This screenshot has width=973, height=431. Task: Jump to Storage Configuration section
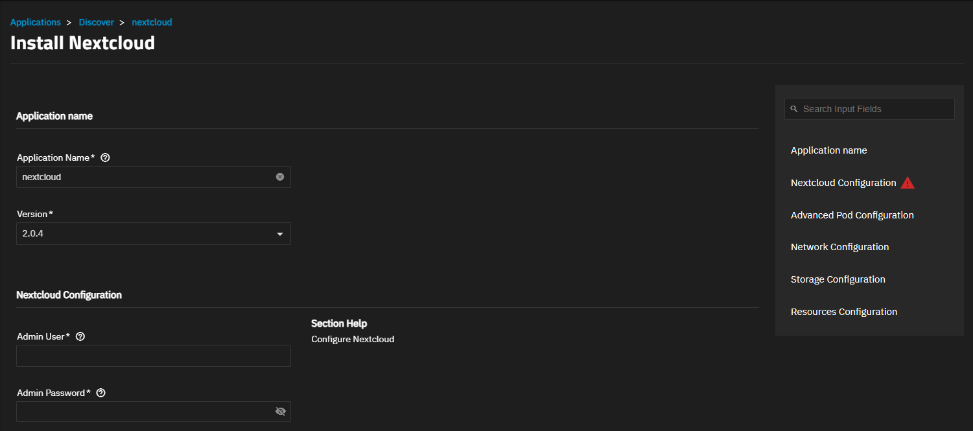click(x=838, y=279)
